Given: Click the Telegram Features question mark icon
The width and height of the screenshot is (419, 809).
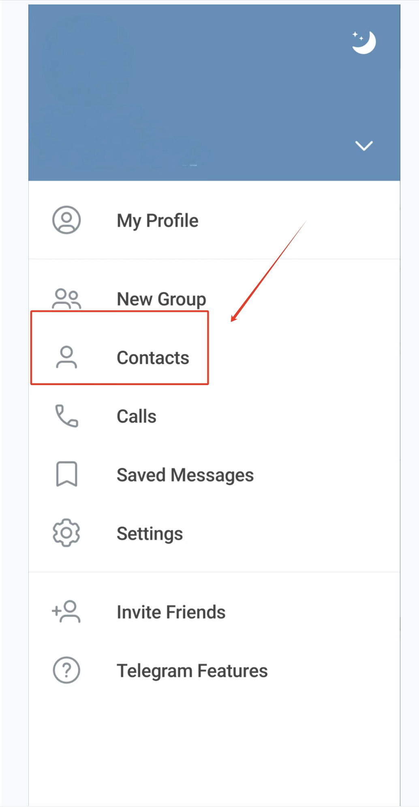Looking at the screenshot, I should [66, 670].
